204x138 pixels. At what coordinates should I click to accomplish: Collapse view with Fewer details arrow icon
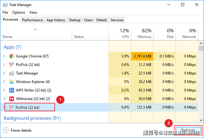(x=6, y=130)
